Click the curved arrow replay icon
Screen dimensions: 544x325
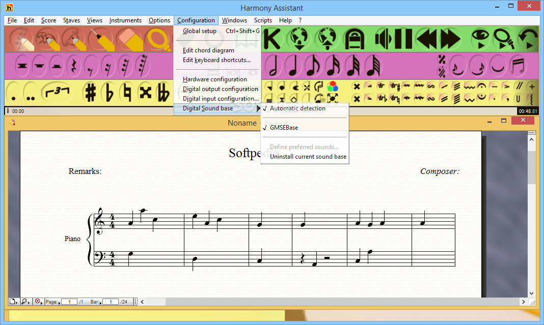(x=527, y=39)
